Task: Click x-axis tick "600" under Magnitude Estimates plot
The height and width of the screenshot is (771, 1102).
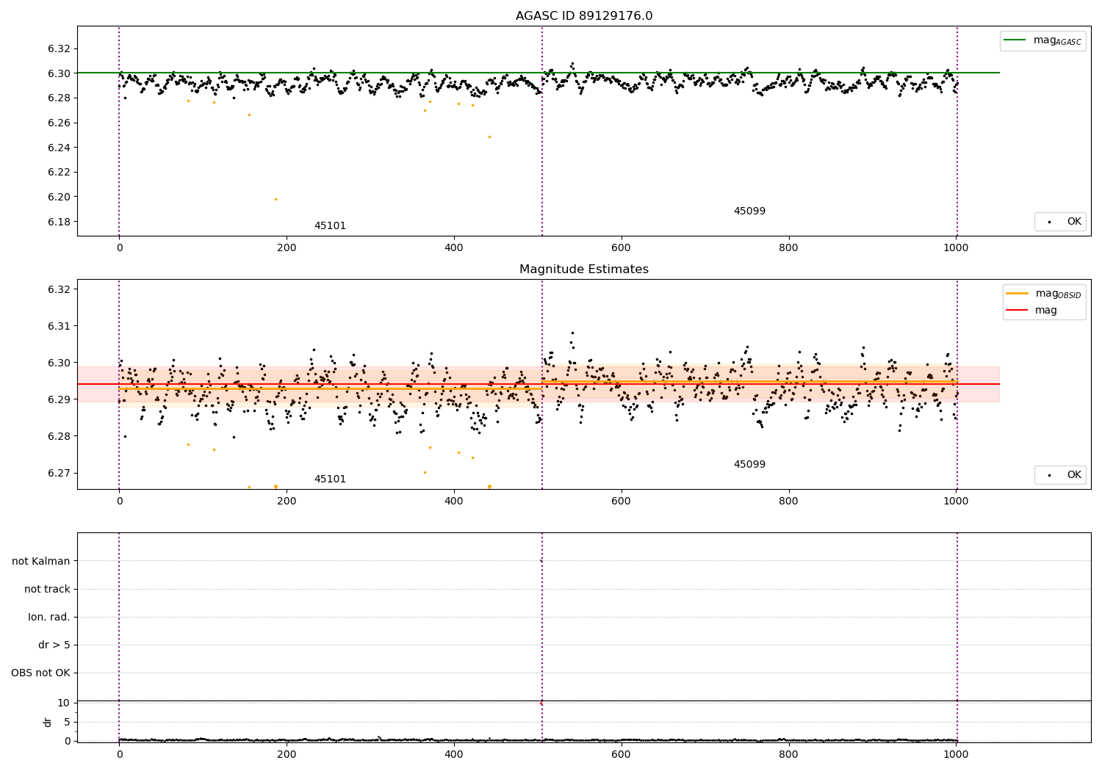Action: pyautogui.click(x=622, y=502)
